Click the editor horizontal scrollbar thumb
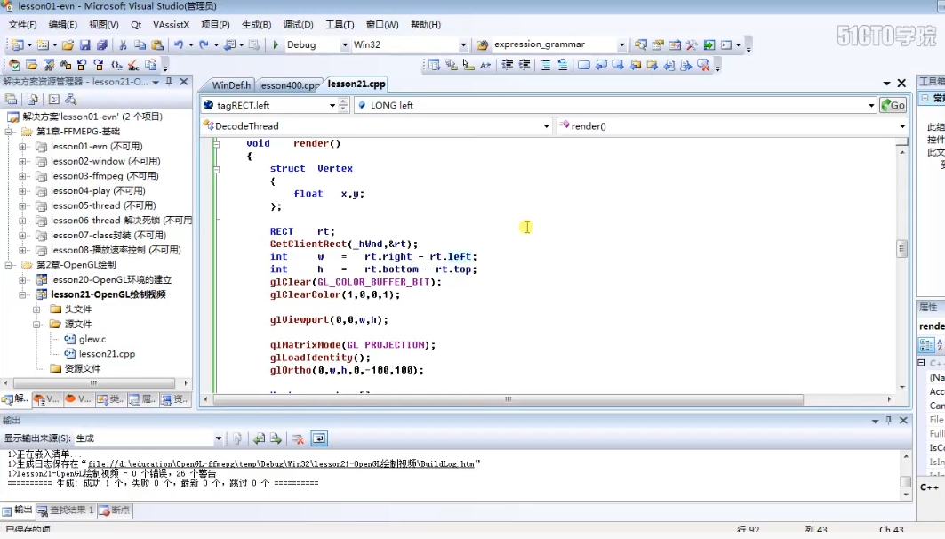This screenshot has width=945, height=539. pyautogui.click(x=508, y=399)
